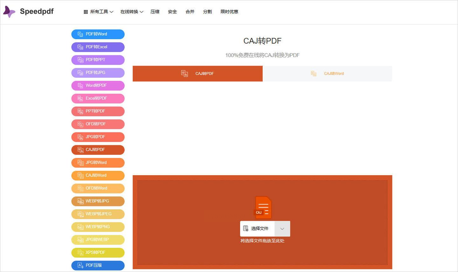Click the PDF转PPT sidebar icon
The image size is (458, 272).
(x=80, y=60)
